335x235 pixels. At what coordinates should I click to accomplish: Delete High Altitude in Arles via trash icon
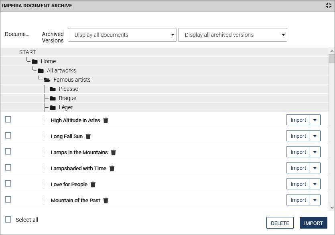[106, 121]
